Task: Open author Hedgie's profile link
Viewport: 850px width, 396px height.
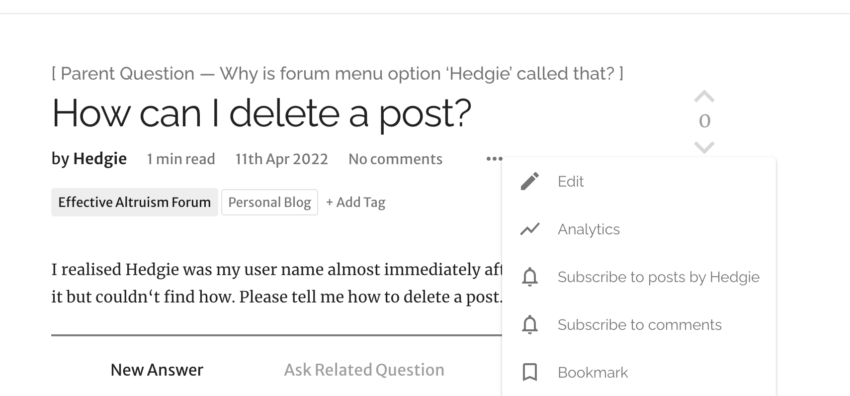Action: [x=99, y=159]
